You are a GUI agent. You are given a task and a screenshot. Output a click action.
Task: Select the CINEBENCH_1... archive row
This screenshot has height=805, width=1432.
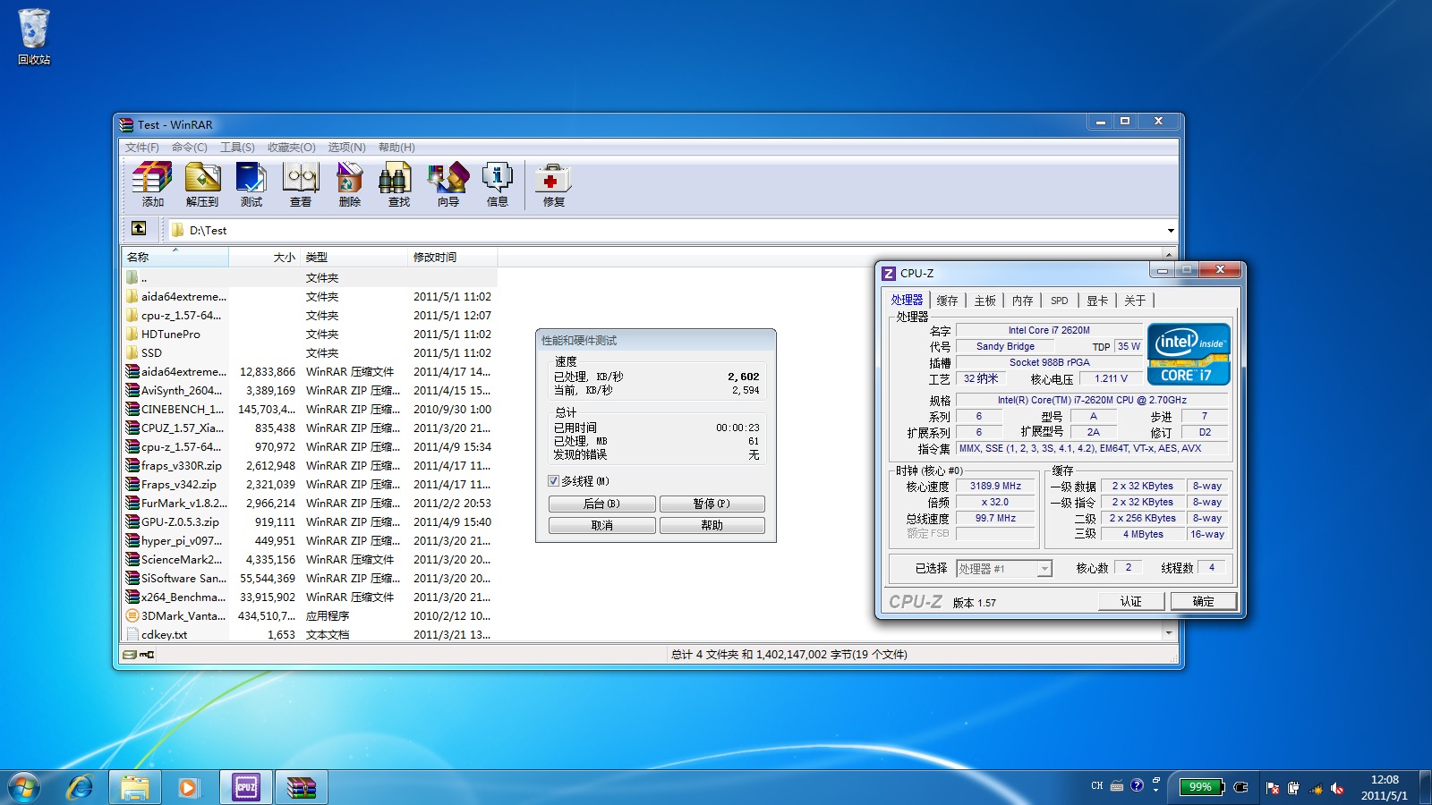(309, 409)
